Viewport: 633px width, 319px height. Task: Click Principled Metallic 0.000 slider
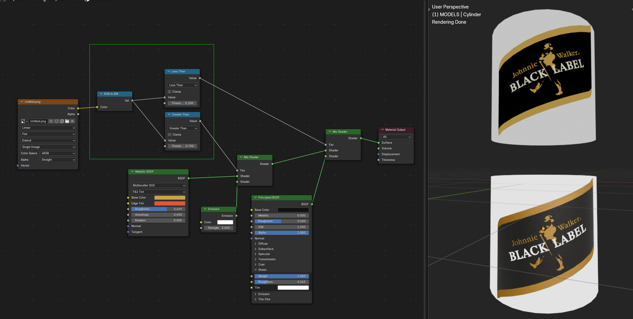click(x=282, y=216)
